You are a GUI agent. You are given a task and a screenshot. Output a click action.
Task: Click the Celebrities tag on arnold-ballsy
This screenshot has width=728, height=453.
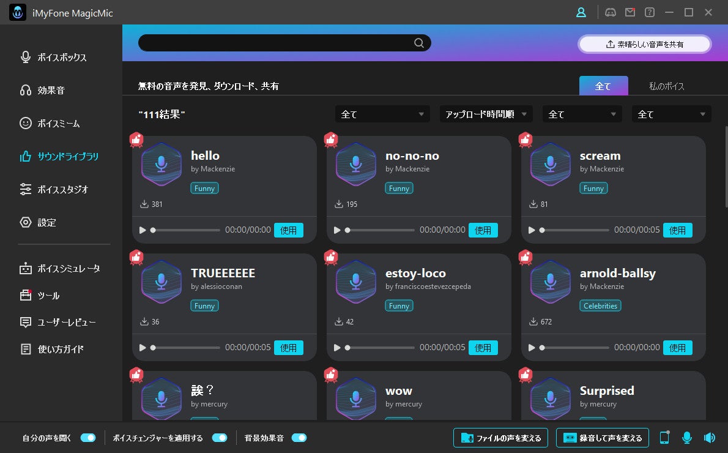[x=600, y=305]
